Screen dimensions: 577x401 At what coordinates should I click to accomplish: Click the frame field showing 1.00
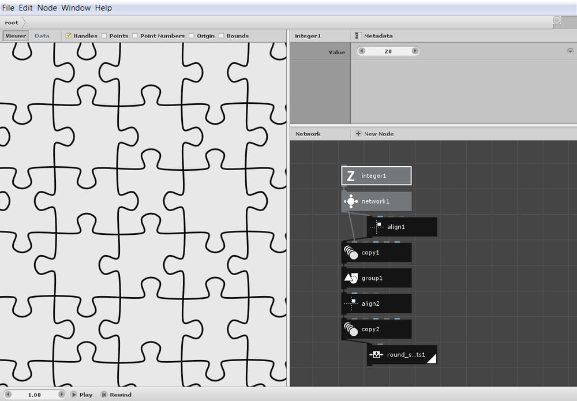(35, 395)
